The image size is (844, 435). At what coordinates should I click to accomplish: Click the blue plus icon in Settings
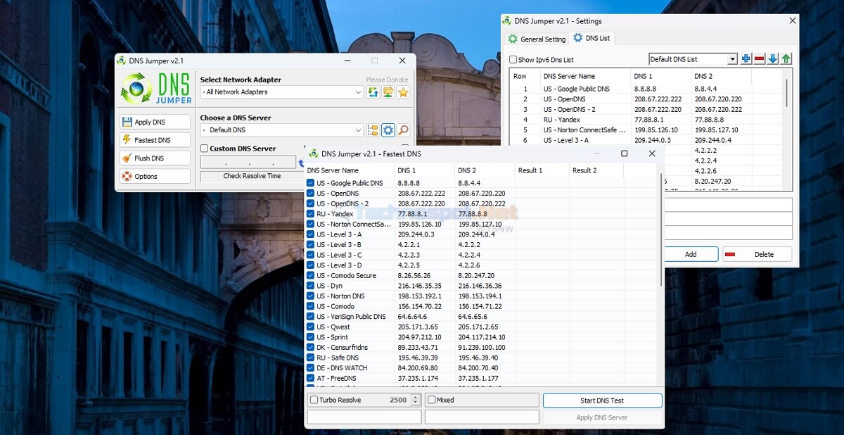point(746,59)
